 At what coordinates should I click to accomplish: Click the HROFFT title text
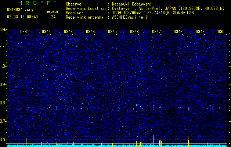(x=38, y=3)
